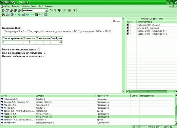The image size is (177, 128).
Task: Click the blue left arrow previous-record icon
Action: click(20, 14)
